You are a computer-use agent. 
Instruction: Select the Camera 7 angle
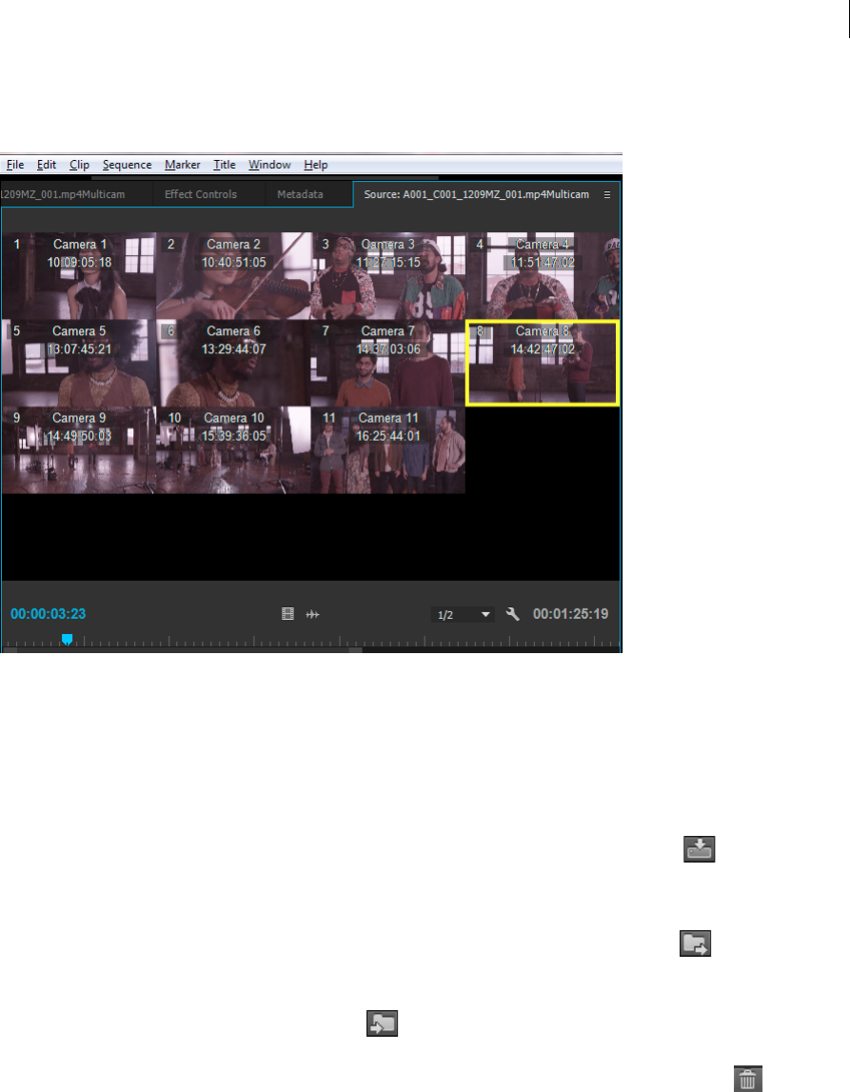(x=387, y=363)
